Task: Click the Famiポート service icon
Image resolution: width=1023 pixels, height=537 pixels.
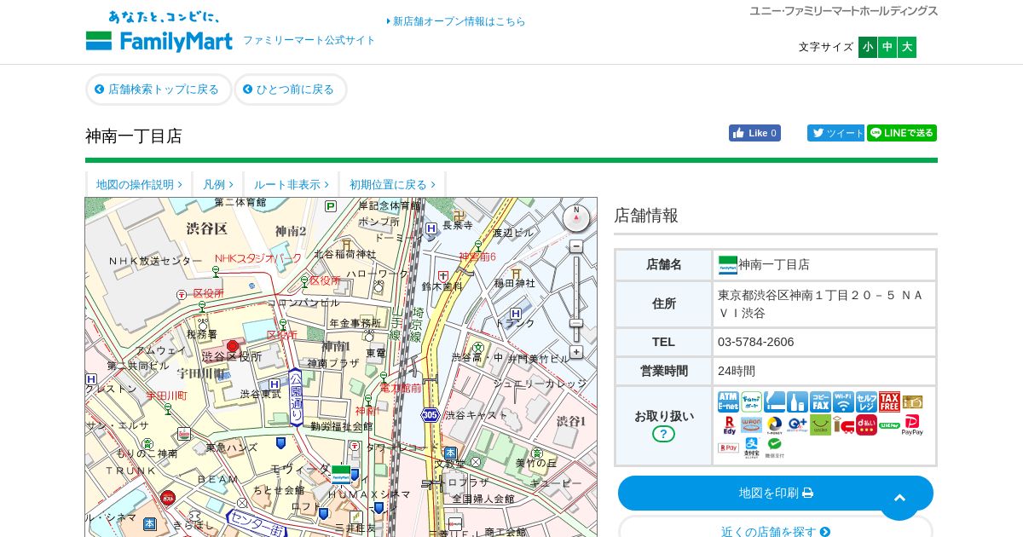Action: 751,402
